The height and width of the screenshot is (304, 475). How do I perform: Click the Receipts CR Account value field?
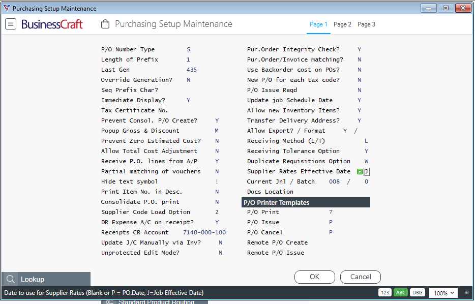(x=204, y=232)
